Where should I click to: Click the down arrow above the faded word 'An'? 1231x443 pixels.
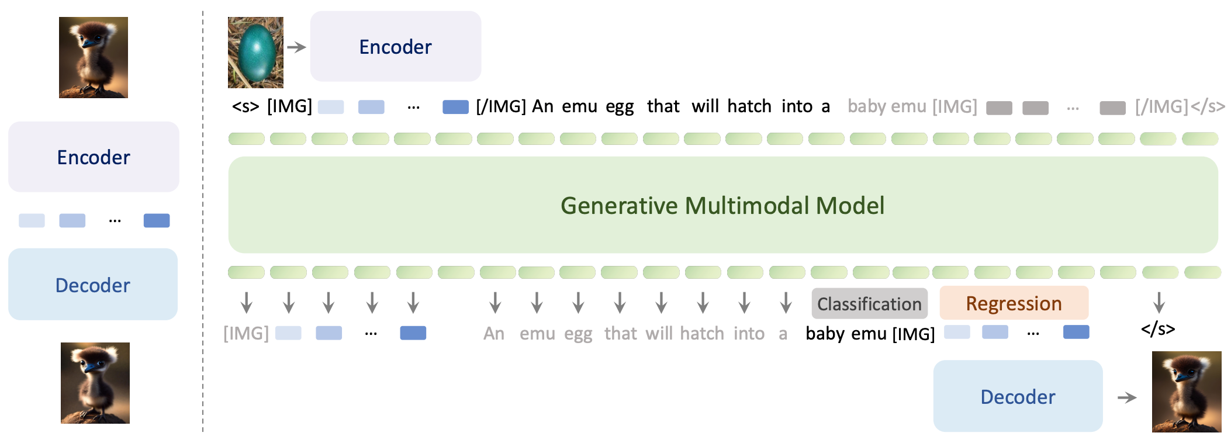click(x=495, y=303)
